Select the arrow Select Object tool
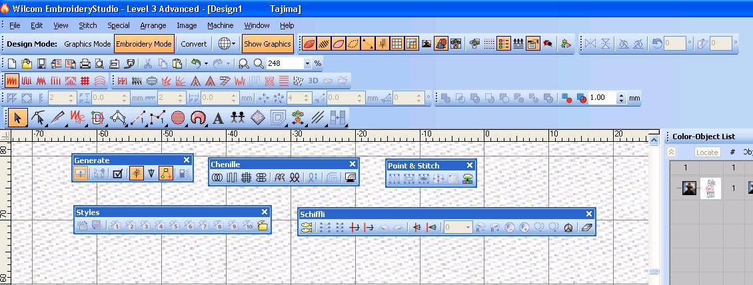Image resolution: width=753 pixels, height=285 pixels. tap(18, 118)
